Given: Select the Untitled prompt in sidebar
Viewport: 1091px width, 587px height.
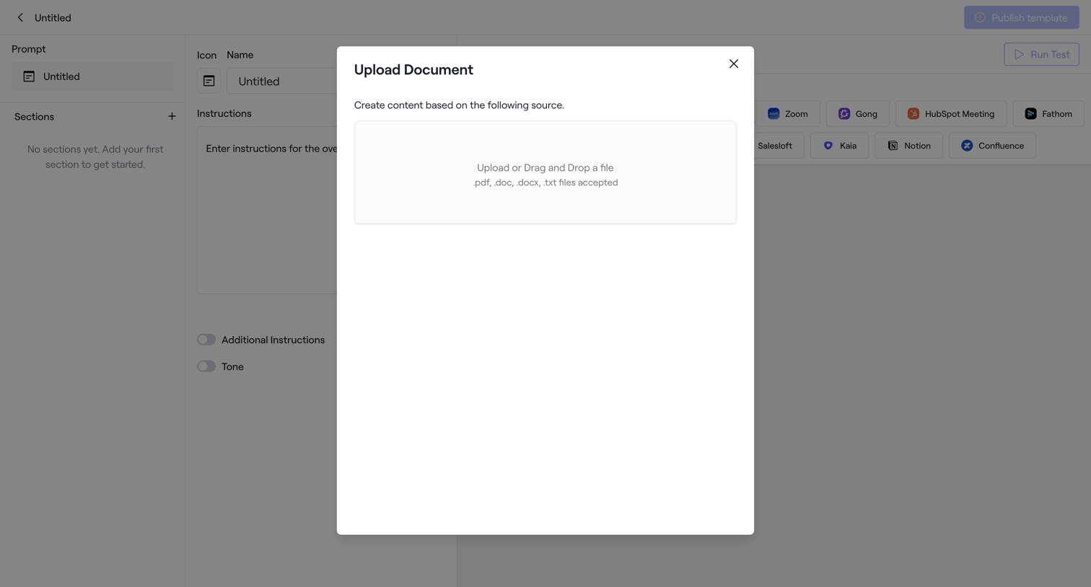Looking at the screenshot, I should point(92,76).
